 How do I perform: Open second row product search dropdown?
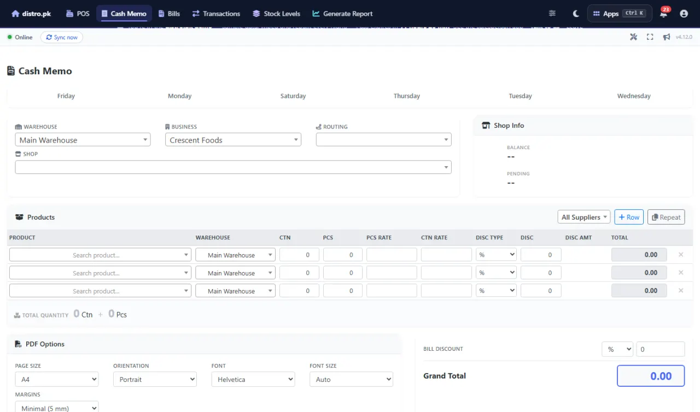point(100,273)
